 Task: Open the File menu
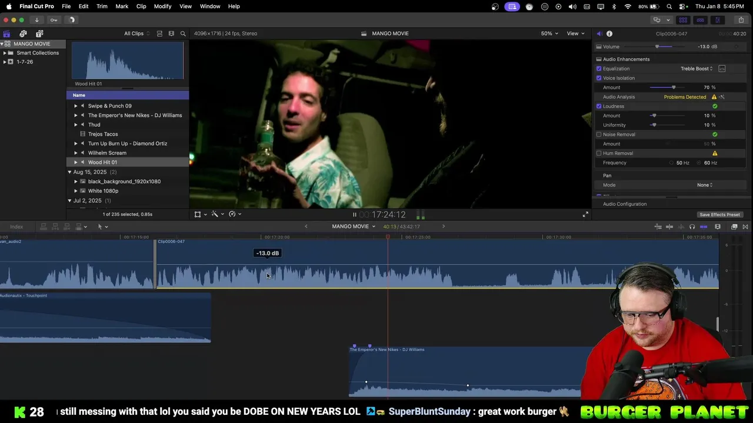pyautogui.click(x=66, y=6)
